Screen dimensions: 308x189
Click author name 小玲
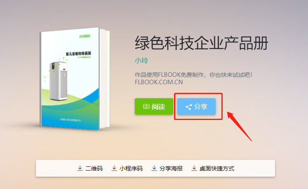point(141,60)
